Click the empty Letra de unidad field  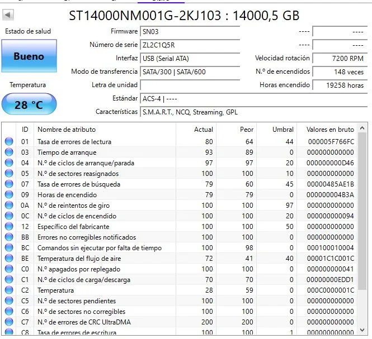190,85
